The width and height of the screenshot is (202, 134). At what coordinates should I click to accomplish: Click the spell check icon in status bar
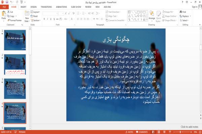15,132
